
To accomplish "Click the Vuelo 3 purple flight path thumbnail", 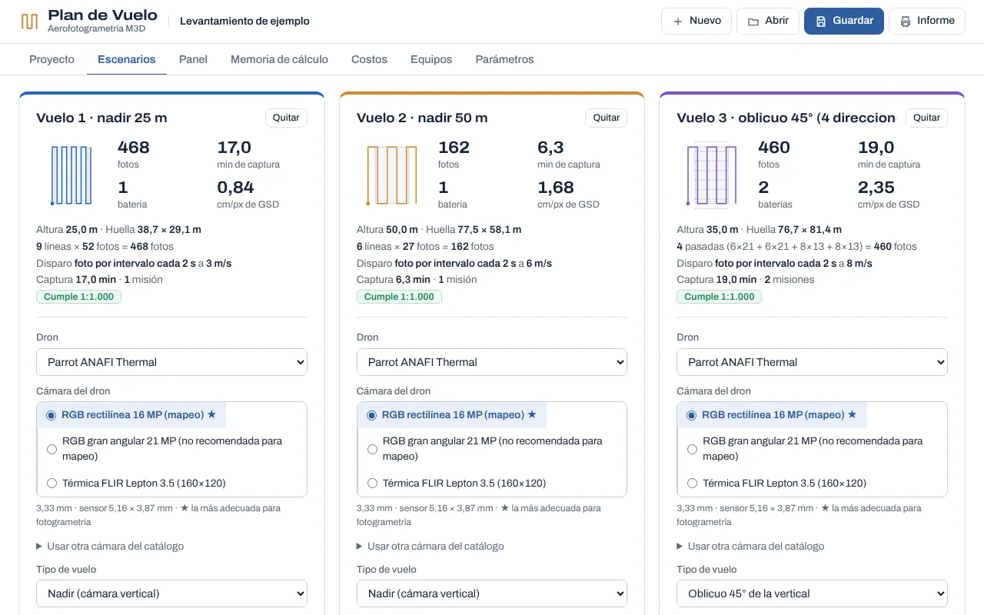I will click(712, 175).
